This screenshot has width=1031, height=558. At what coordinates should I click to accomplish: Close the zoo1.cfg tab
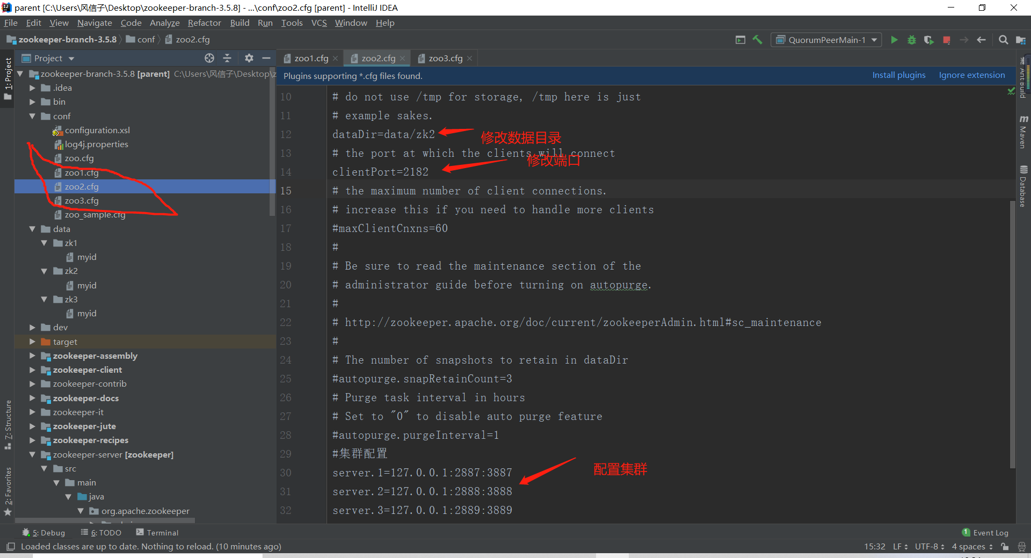pyautogui.click(x=335, y=59)
